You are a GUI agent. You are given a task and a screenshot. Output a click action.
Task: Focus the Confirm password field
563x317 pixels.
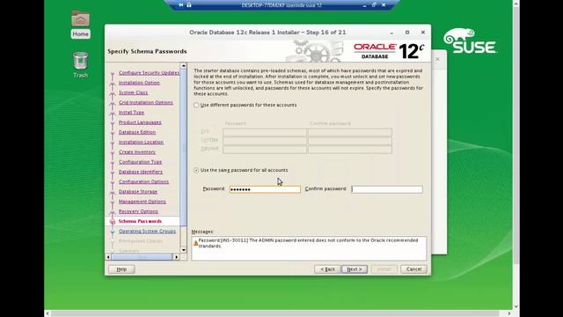pos(387,189)
